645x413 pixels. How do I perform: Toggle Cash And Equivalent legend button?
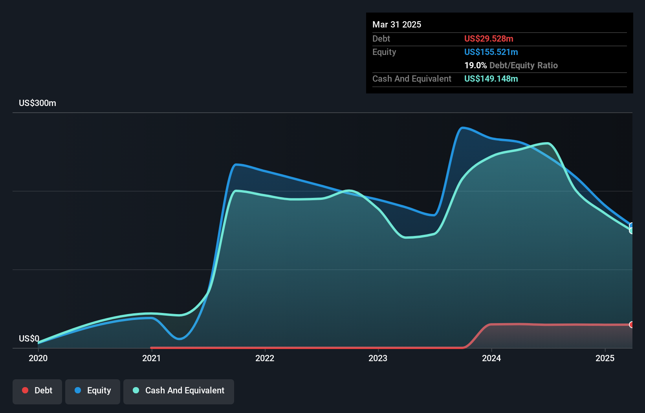(x=179, y=391)
